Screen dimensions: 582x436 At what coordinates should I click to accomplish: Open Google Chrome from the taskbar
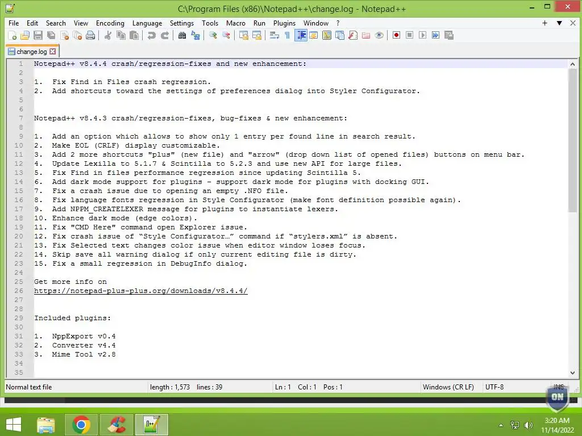pyautogui.click(x=81, y=425)
